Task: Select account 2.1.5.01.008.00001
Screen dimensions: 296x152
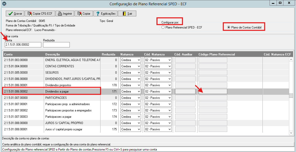Action: click(16, 129)
